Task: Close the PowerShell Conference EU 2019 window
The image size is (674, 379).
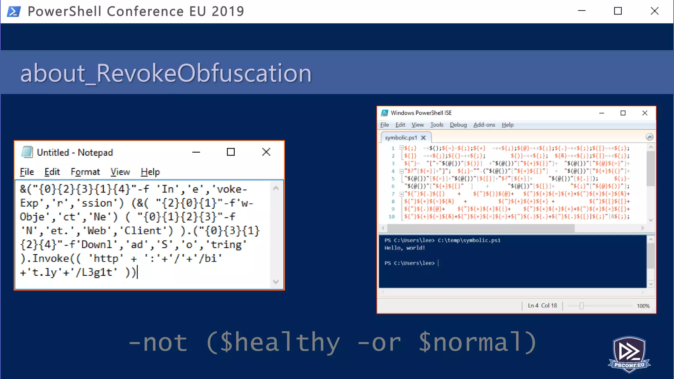Action: (655, 11)
